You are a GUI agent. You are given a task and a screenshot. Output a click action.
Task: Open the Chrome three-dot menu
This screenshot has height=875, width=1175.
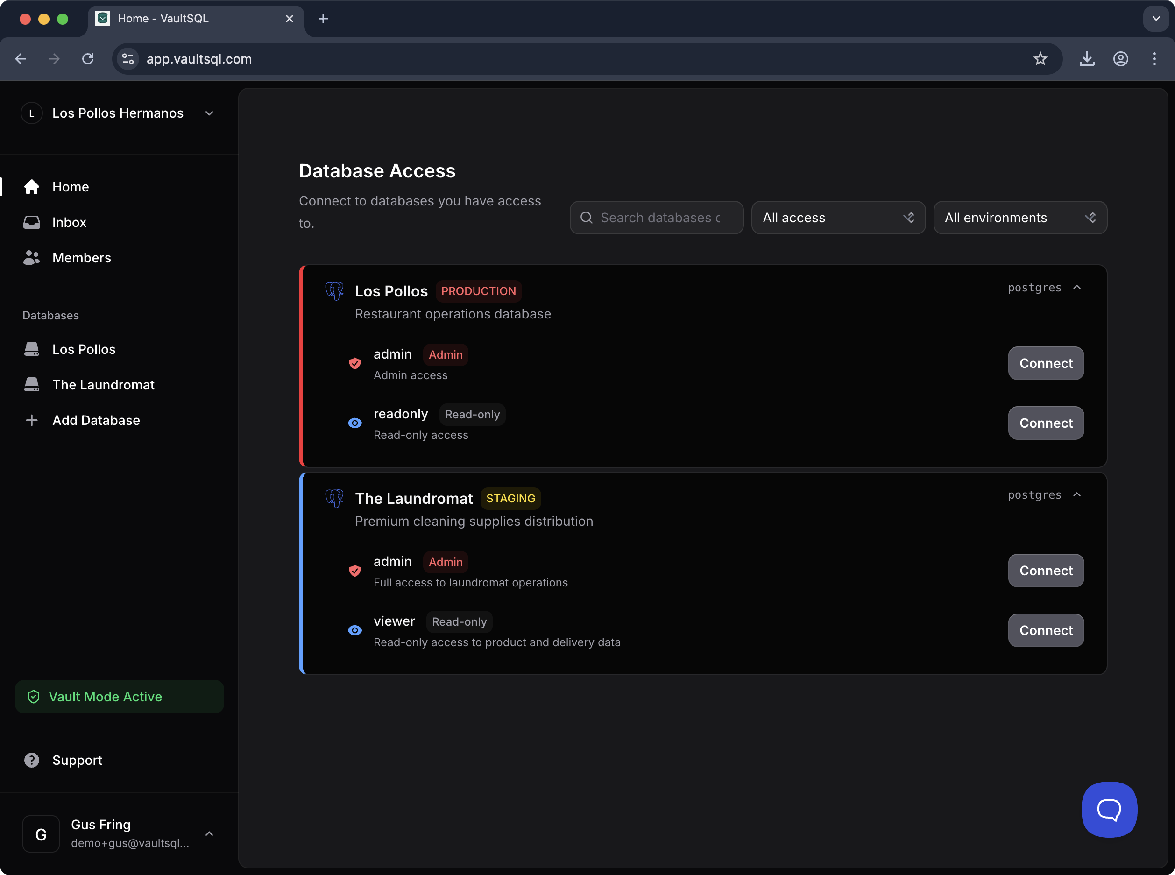click(1154, 59)
